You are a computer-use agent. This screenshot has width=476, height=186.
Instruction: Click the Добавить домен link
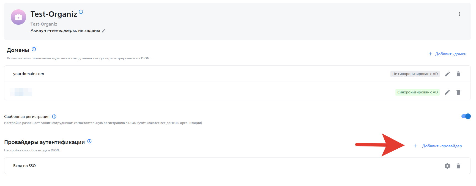point(447,54)
